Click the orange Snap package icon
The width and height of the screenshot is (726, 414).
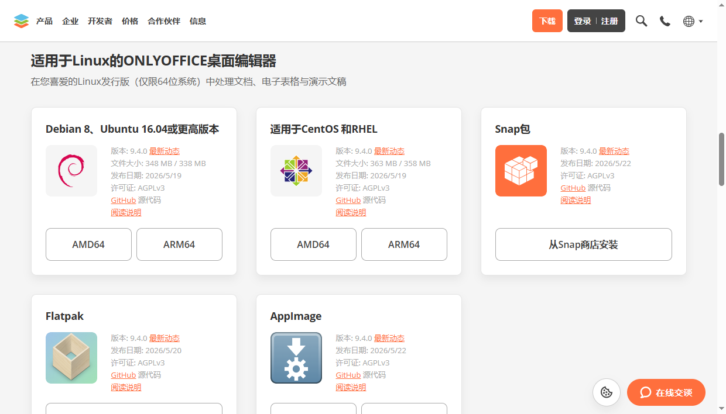coord(521,171)
